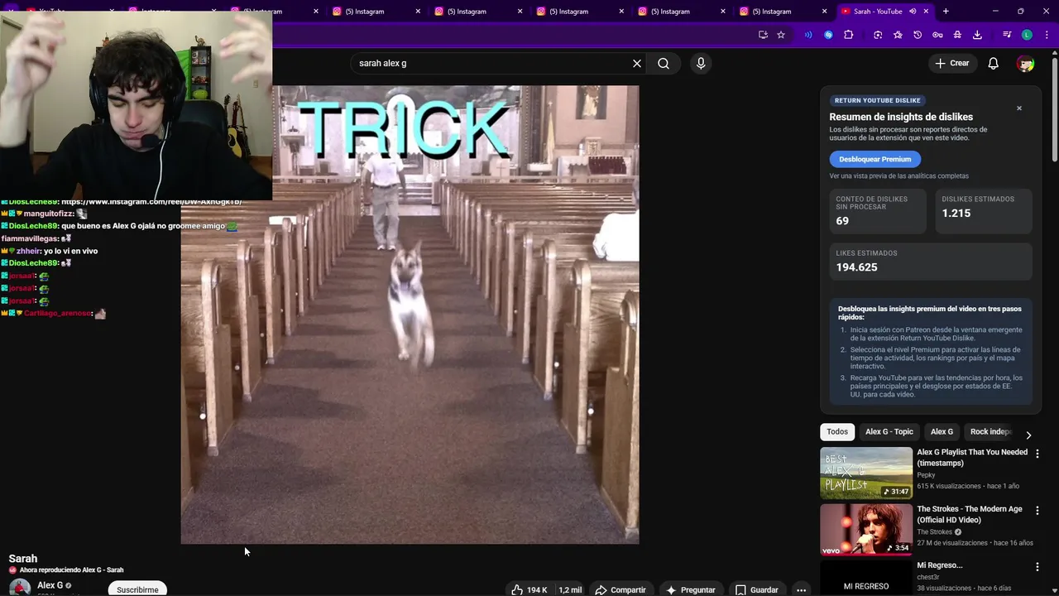Open the blue sound waves extension
Viewport: 1059px width, 596px height.
[x=808, y=35]
